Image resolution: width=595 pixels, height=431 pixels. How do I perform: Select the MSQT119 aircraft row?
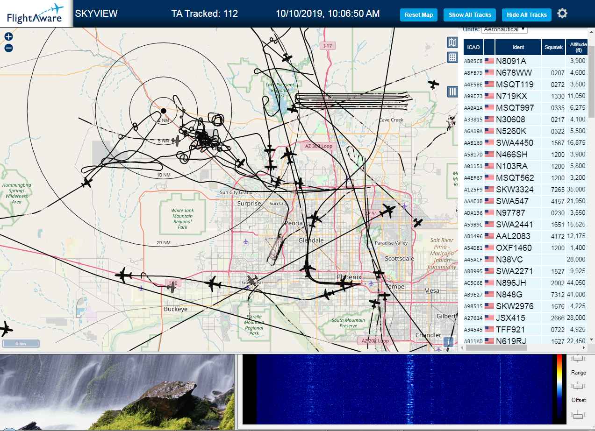[526, 84]
